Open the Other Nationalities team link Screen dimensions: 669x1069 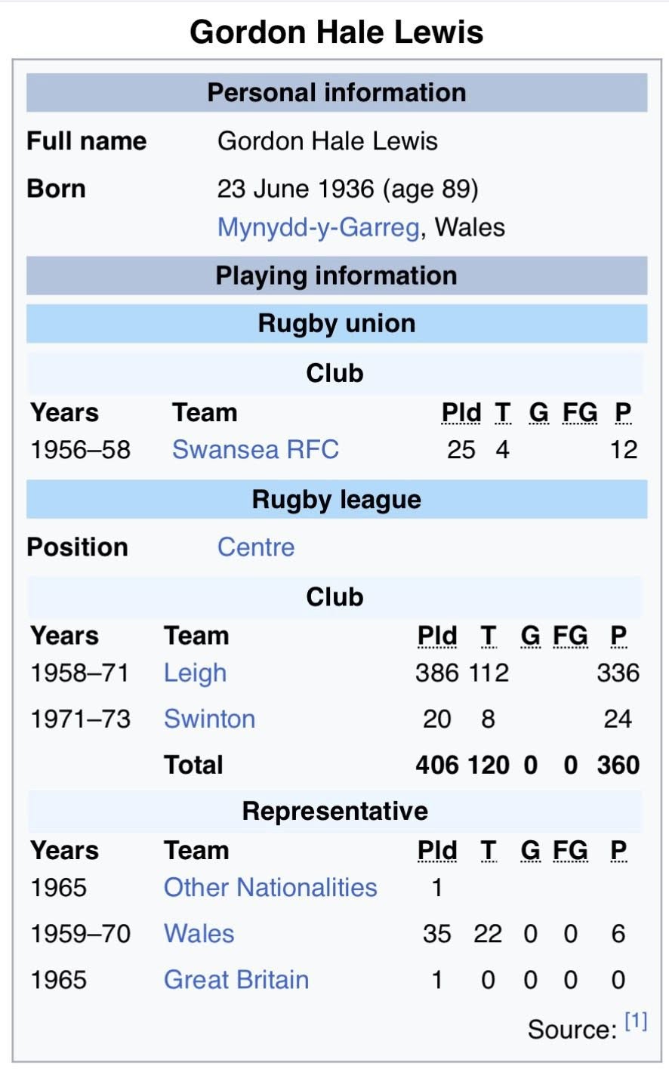point(270,888)
